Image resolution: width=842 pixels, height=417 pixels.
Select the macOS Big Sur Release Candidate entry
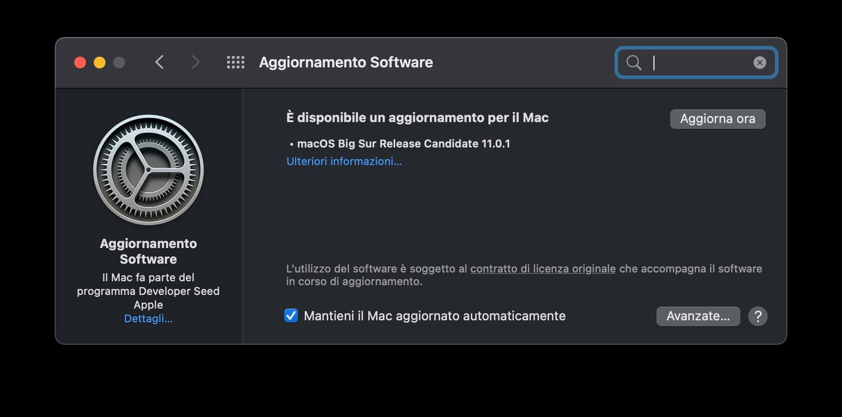coord(403,144)
